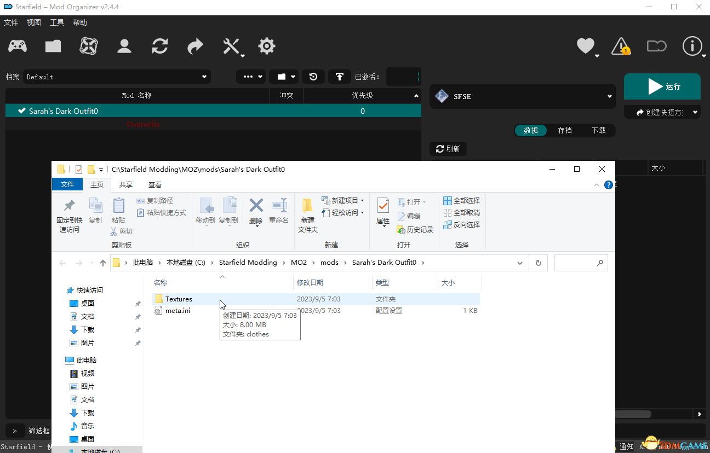This screenshot has width=710, height=453.
Task: Open the 文件 menu in Mod Organizer menu bar
Action: point(11,22)
